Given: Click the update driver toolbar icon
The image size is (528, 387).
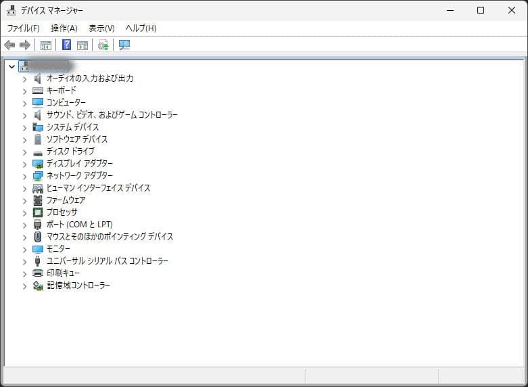Looking at the screenshot, I should tap(103, 45).
